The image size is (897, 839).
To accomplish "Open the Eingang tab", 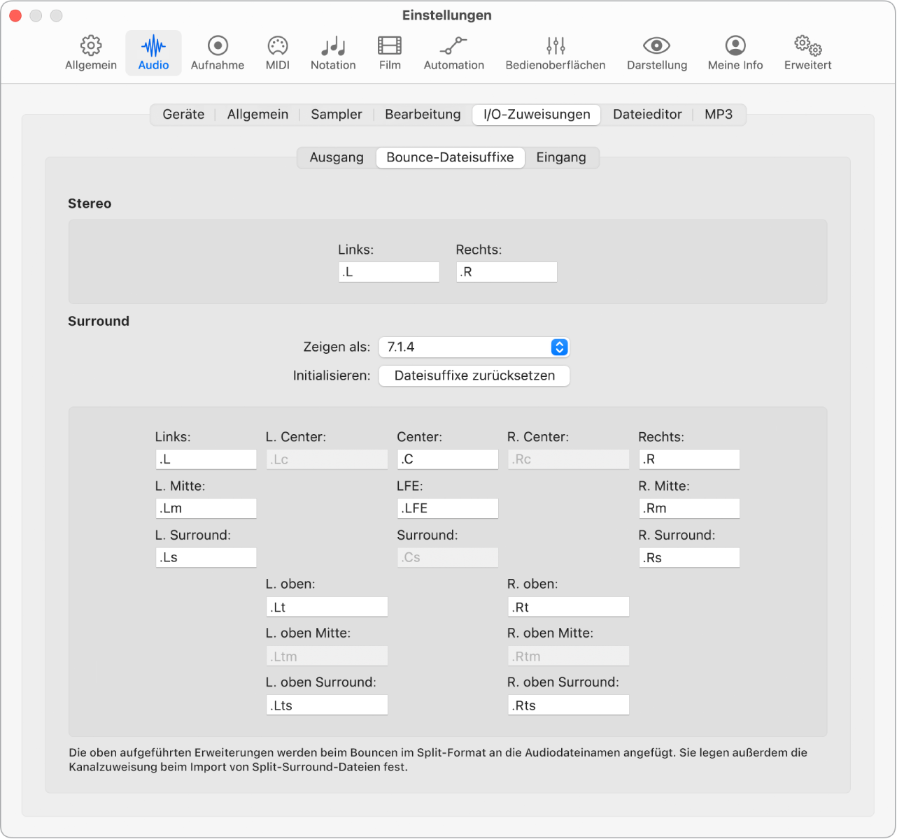I will tap(561, 157).
